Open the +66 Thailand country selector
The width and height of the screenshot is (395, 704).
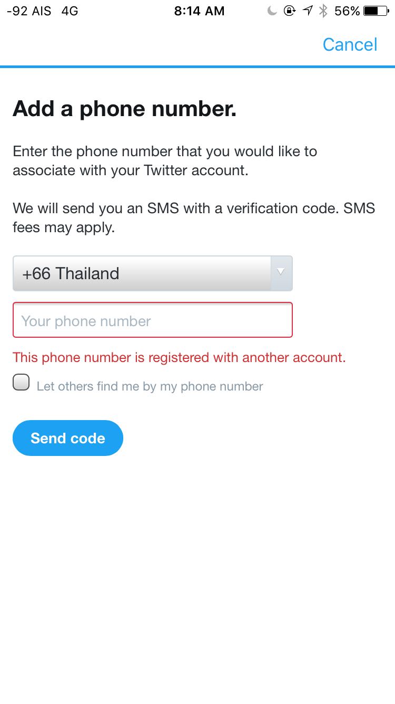[x=142, y=273]
